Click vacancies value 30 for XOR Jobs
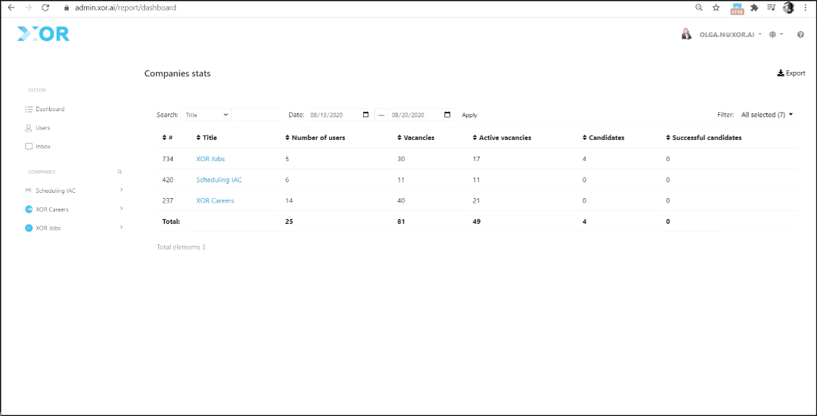Viewport: 817px width, 416px height. (401, 159)
